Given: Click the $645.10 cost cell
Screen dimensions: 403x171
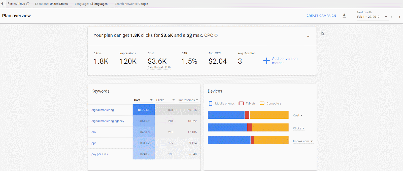Looking at the screenshot, I should click(x=144, y=121).
